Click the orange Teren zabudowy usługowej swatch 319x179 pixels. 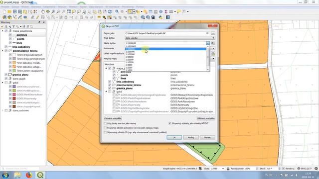tap(14, 67)
